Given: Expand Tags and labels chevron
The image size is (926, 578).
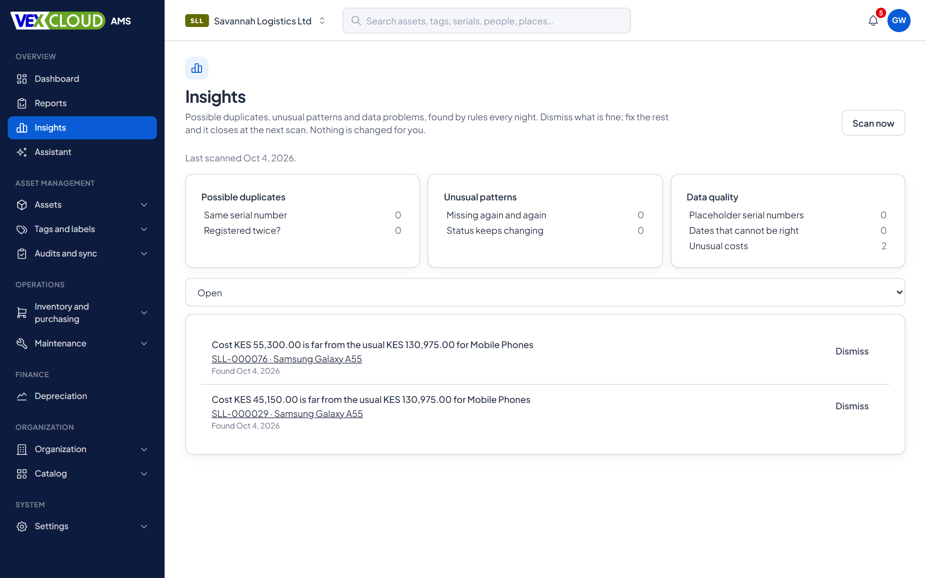Looking at the screenshot, I should 144,229.
